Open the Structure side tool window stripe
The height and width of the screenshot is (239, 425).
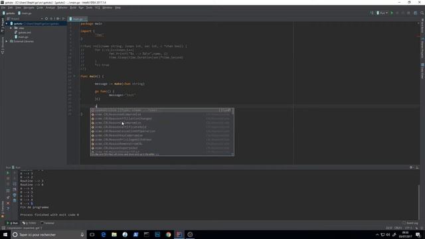(x=3, y=46)
